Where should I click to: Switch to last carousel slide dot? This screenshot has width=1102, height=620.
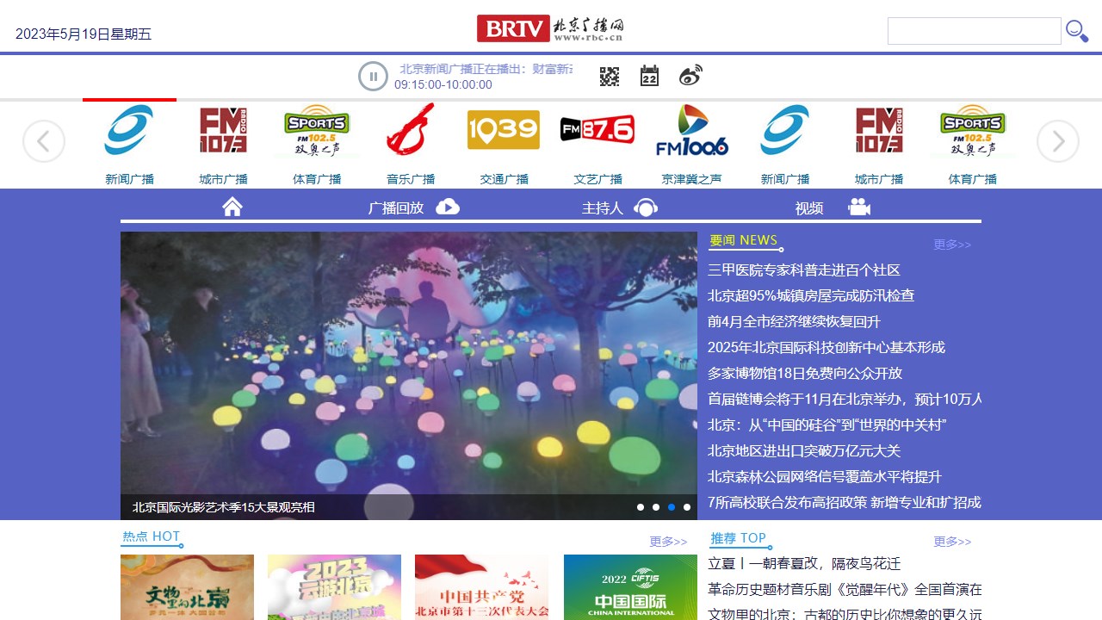pos(687,507)
